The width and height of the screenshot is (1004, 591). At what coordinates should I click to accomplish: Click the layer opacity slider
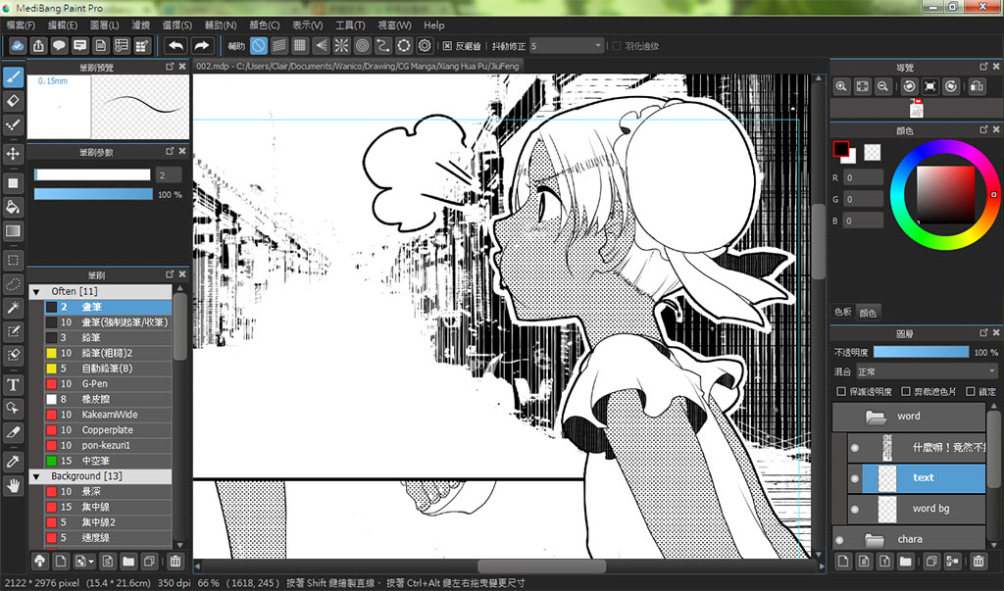coord(921,352)
